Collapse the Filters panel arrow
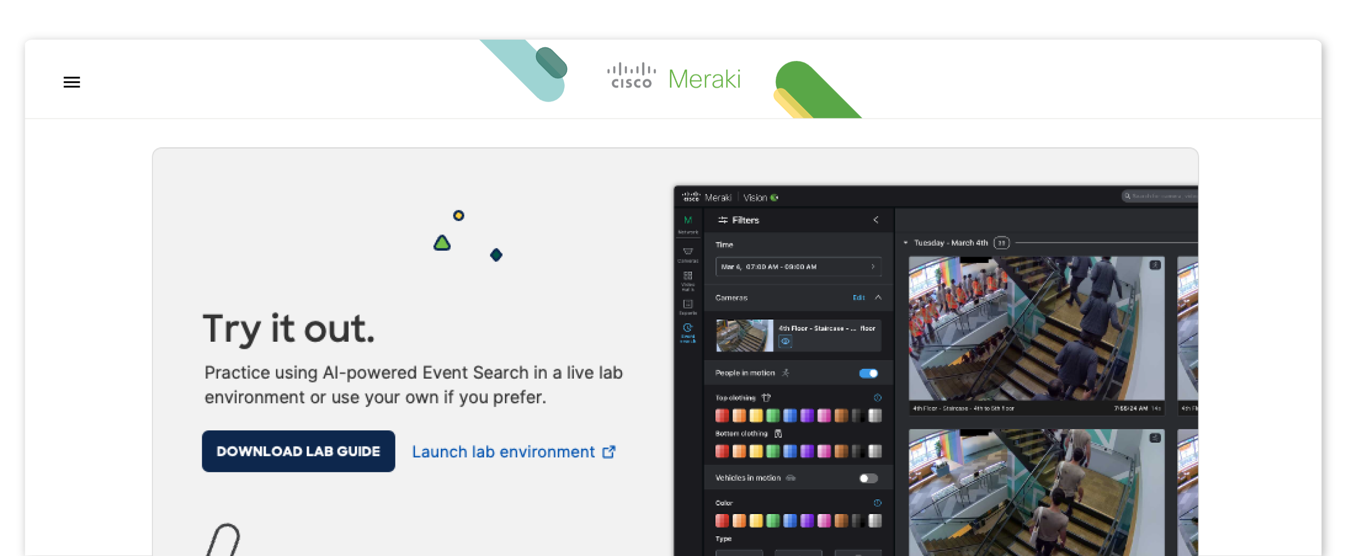The height and width of the screenshot is (556, 1351). [x=875, y=220]
